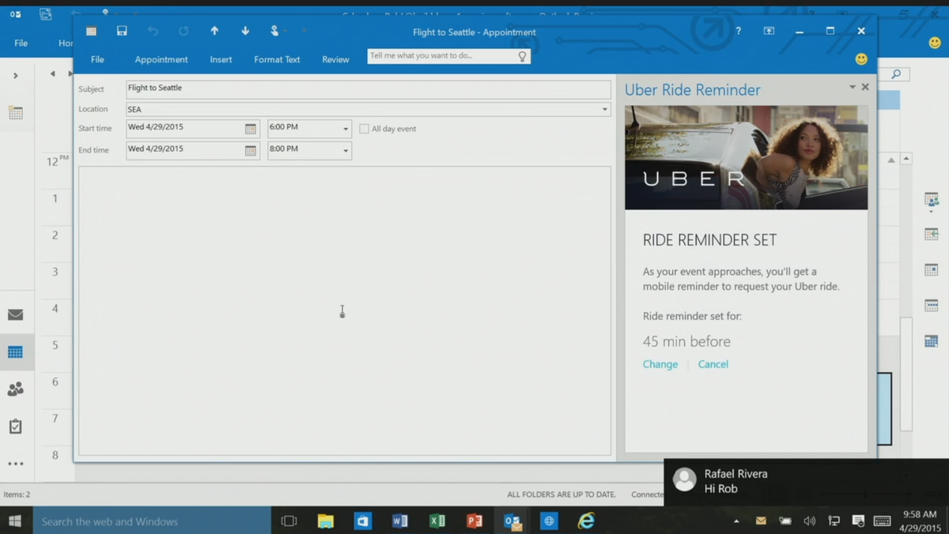949x534 pixels.
Task: Click the people calendar icon on the right edge
Action: tap(932, 200)
